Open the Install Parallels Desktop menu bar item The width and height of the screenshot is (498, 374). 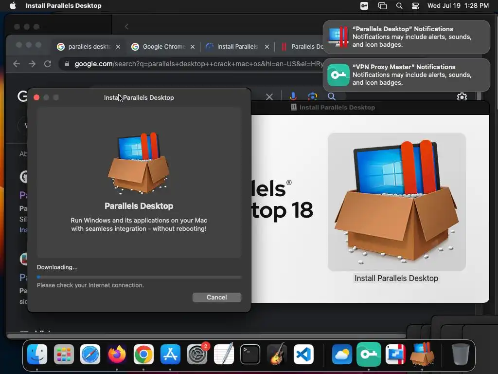(64, 6)
